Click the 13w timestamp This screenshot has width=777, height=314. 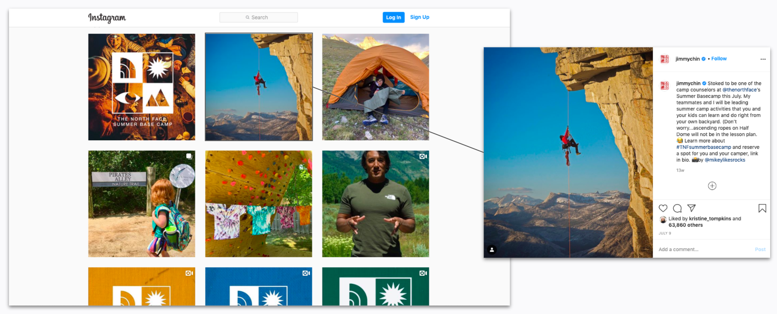[x=680, y=170]
